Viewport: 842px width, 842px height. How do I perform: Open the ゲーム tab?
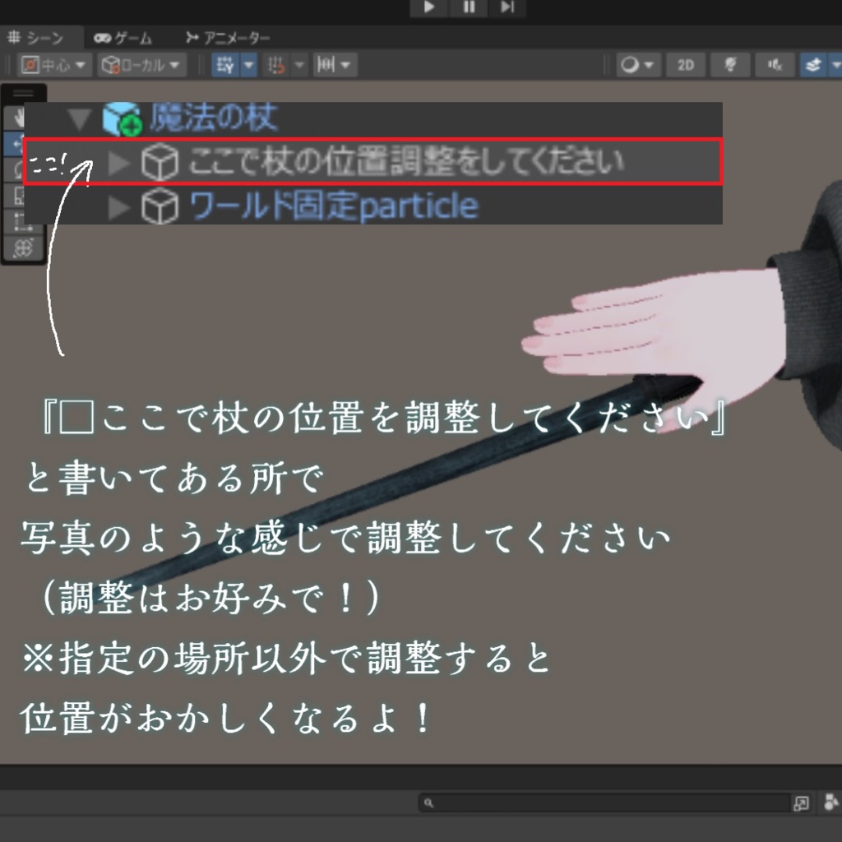click(x=123, y=38)
